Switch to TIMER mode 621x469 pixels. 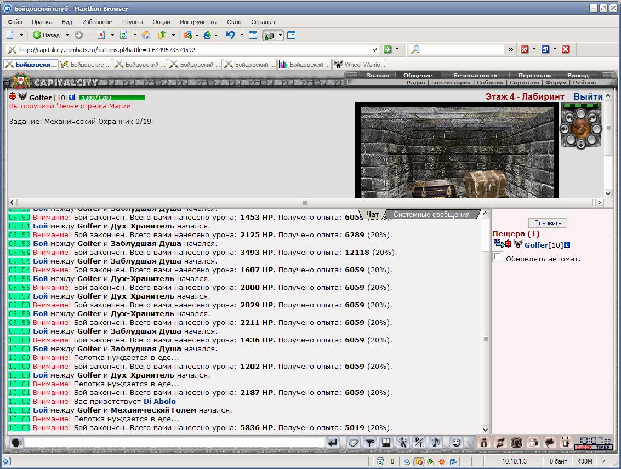(x=603, y=447)
